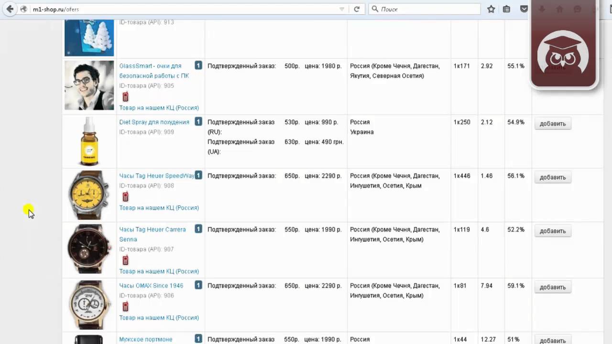Click the red phone icon under GlassSmart
Viewport: 612px width, 344px height.
(125, 97)
